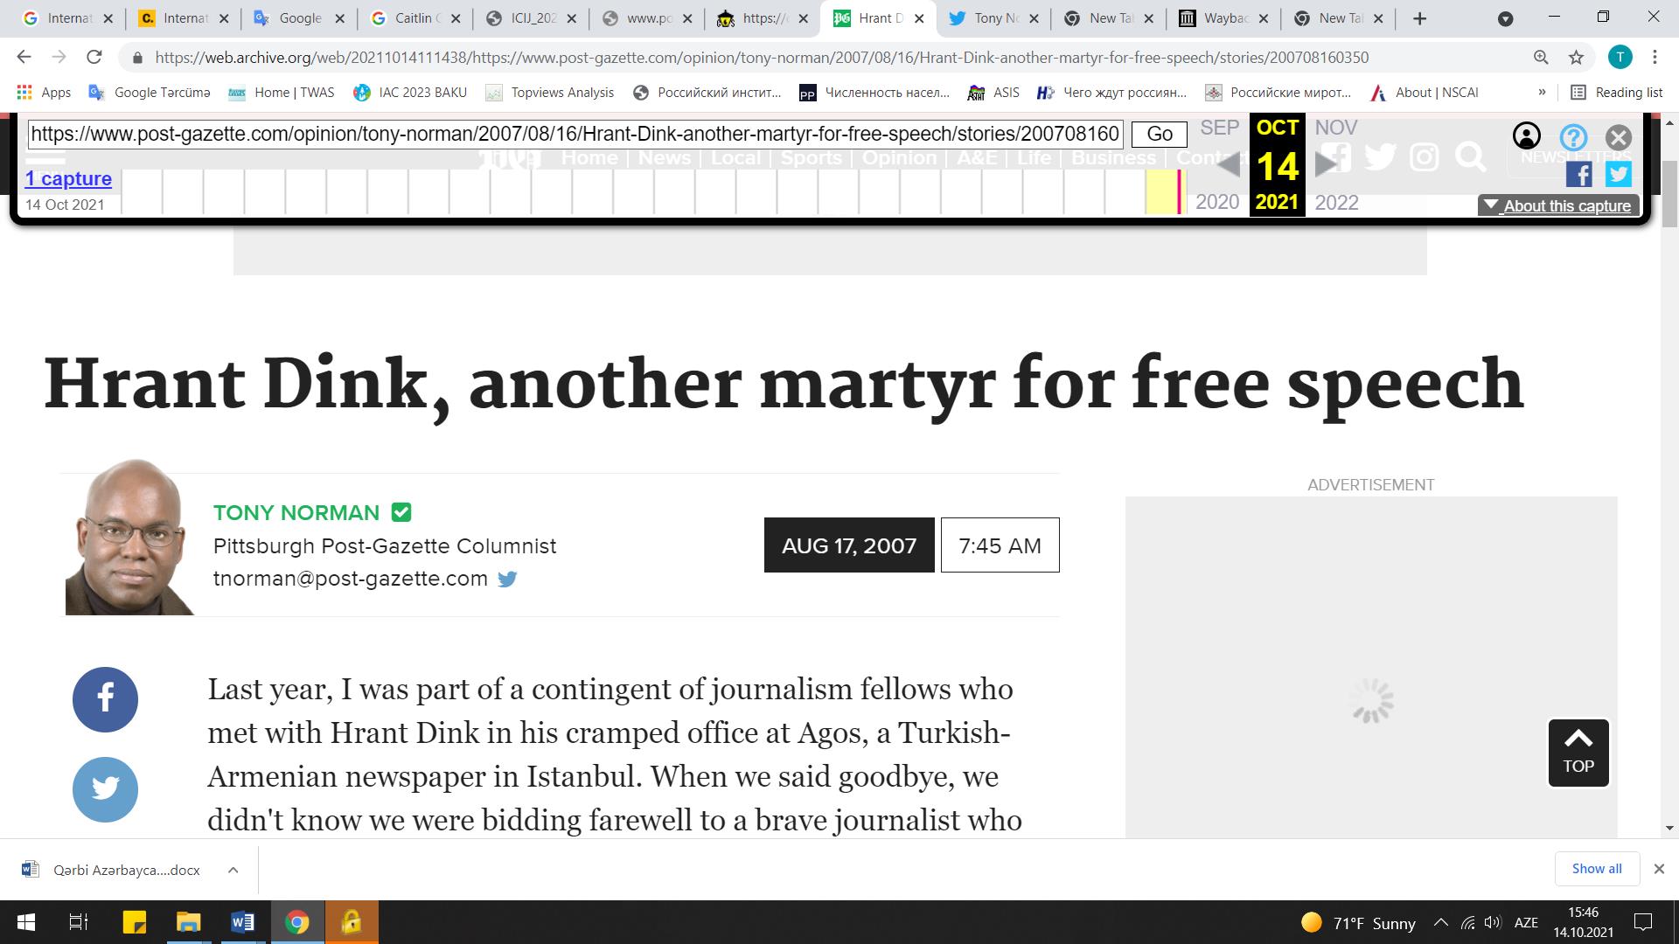Open the Chrome profile avatar T

(1620, 58)
